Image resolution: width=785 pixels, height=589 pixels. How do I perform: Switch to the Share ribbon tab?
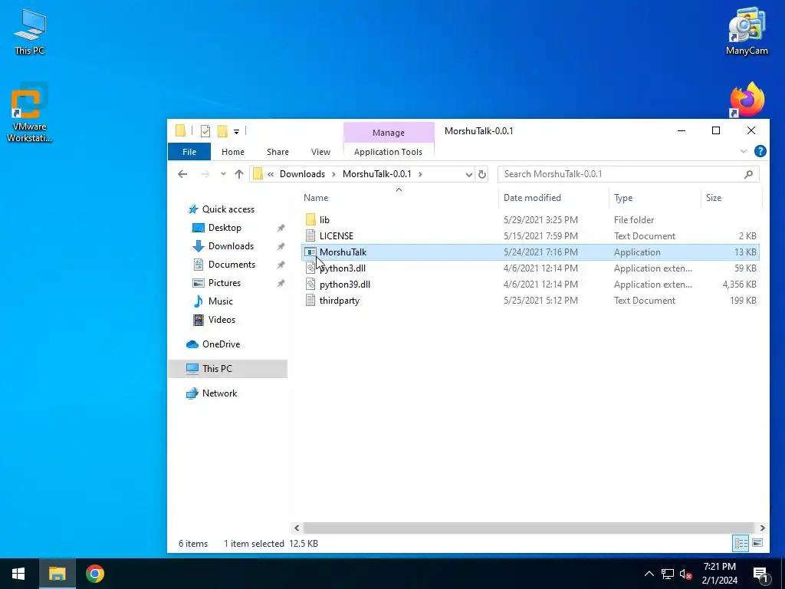point(278,152)
